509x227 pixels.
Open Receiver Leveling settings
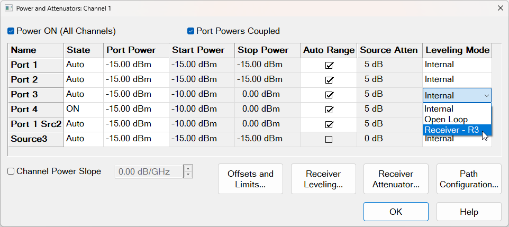click(323, 179)
